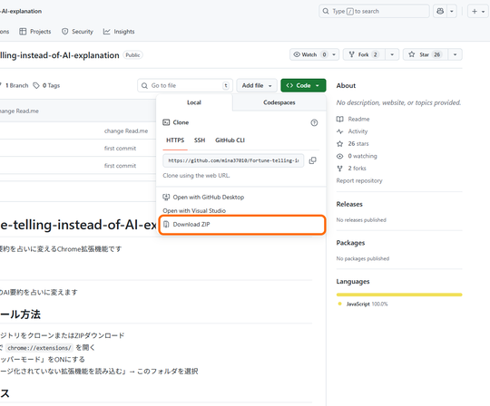
Task: Select the SSH clone option
Action: (200, 140)
